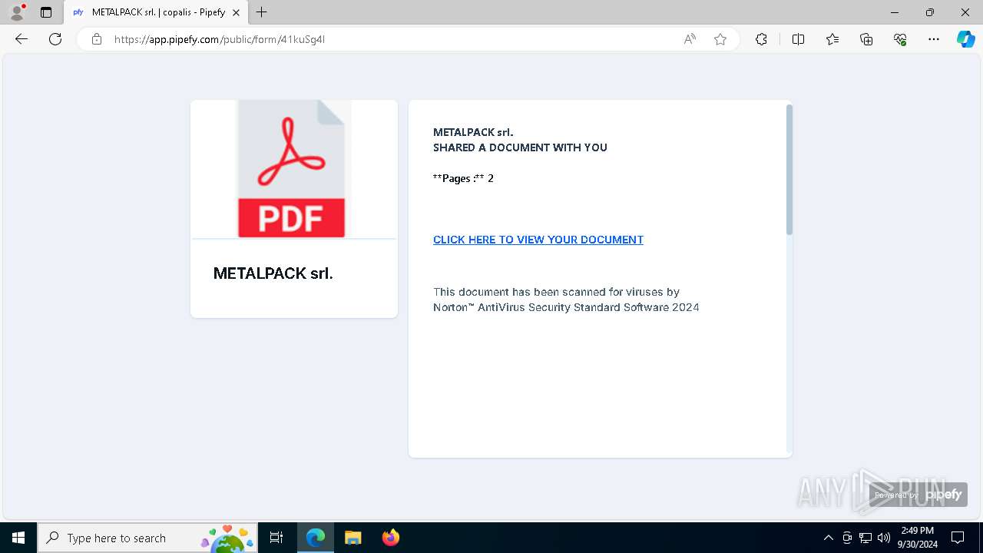This screenshot has width=983, height=553.
Task: Select the METALPACK srl. Pipefy tab
Action: 156,12
